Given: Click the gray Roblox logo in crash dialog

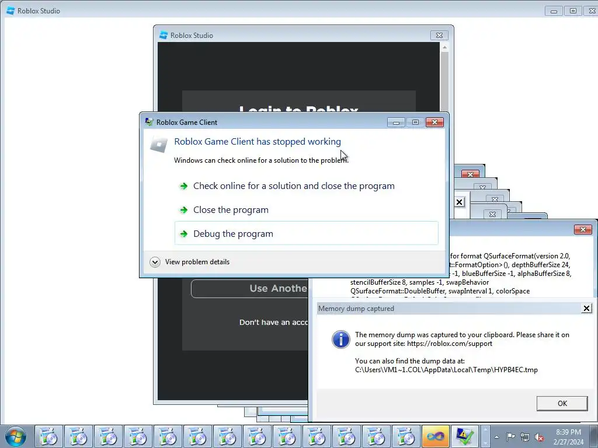Looking at the screenshot, I should [x=159, y=145].
